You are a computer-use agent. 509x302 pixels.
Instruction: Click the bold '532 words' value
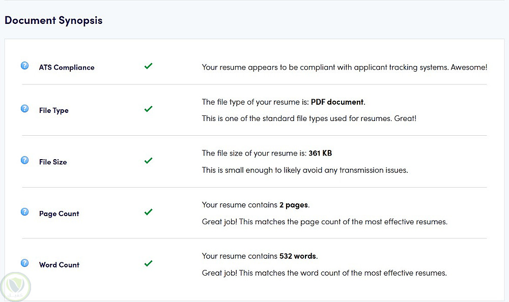298,256
